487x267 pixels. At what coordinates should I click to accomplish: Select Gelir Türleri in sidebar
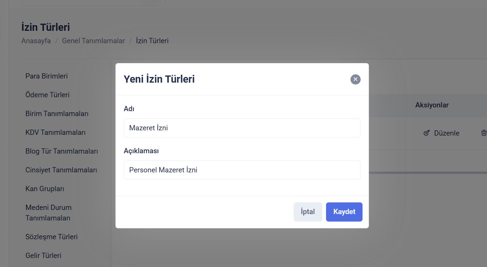[x=43, y=255]
